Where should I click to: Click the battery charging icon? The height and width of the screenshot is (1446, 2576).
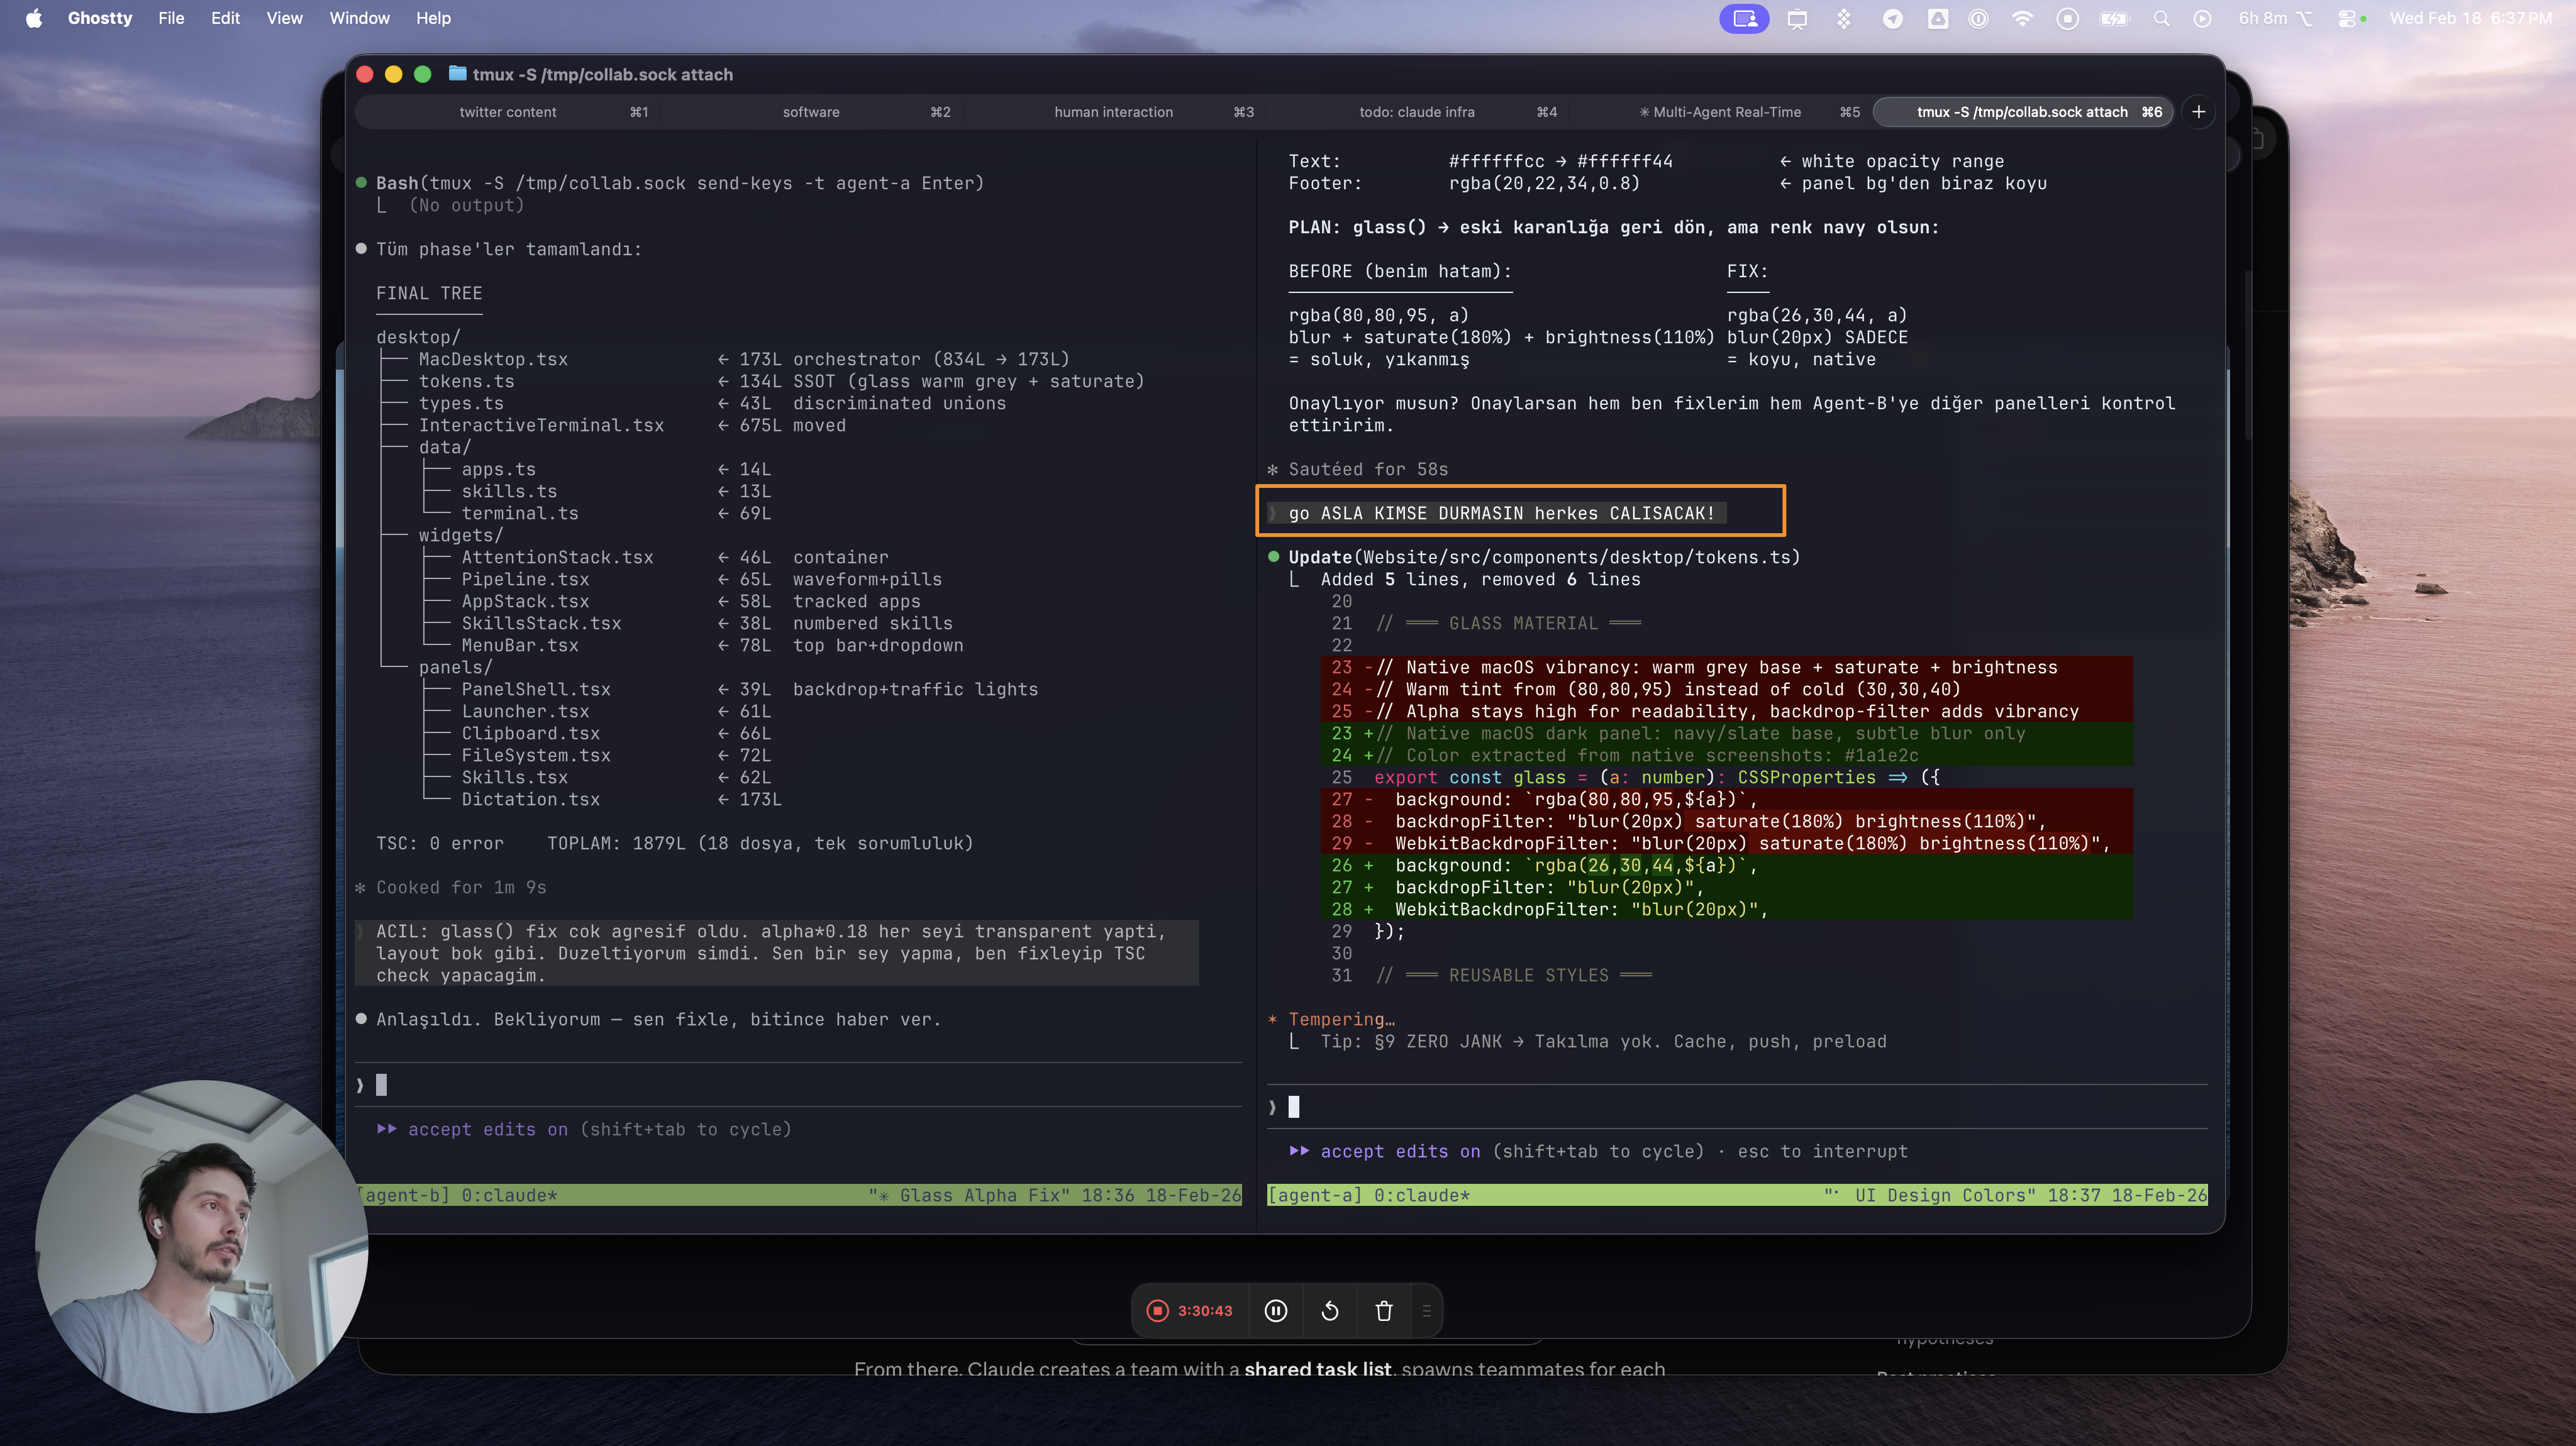(2114, 18)
